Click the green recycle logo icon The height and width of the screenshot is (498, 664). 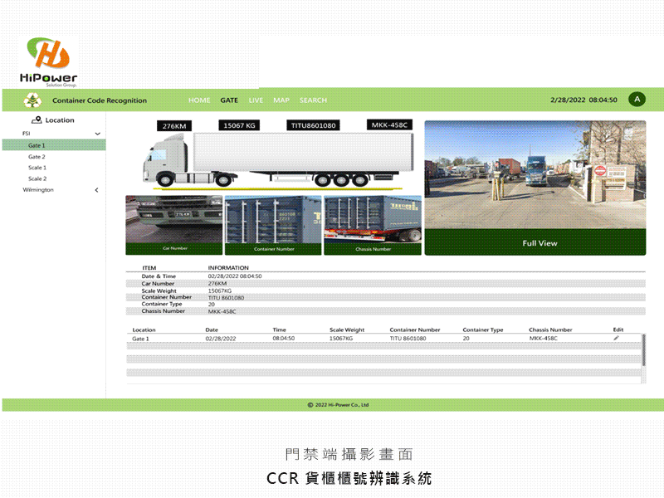[32, 100]
